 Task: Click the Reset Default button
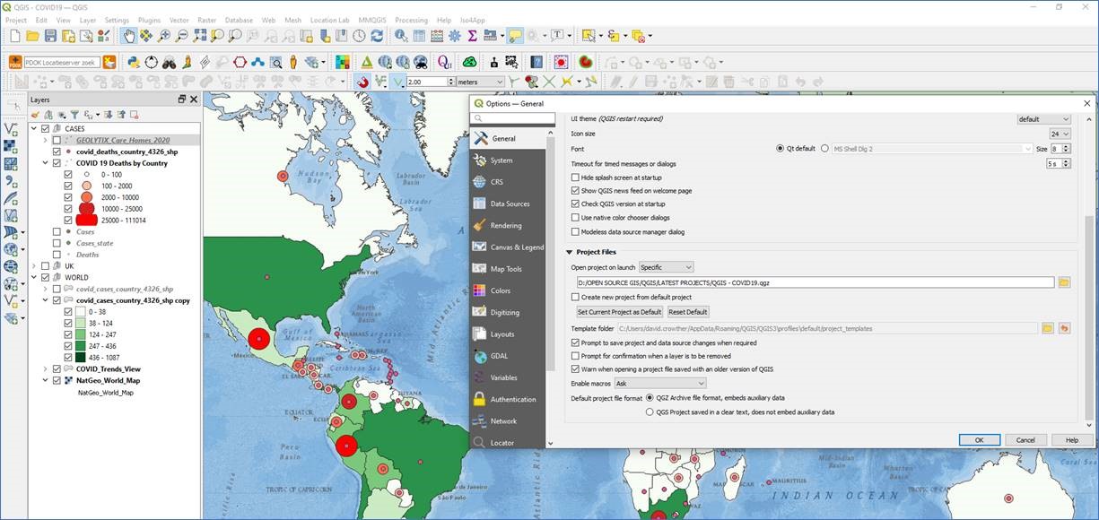pos(688,312)
